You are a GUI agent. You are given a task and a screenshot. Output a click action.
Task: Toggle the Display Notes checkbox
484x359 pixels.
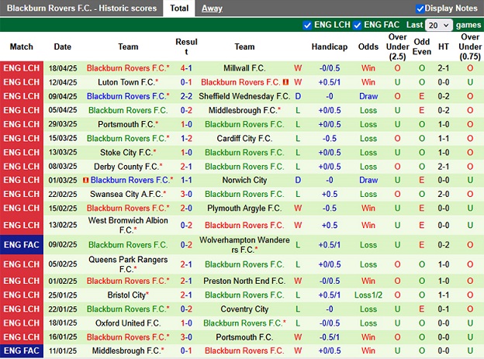tap(420, 9)
